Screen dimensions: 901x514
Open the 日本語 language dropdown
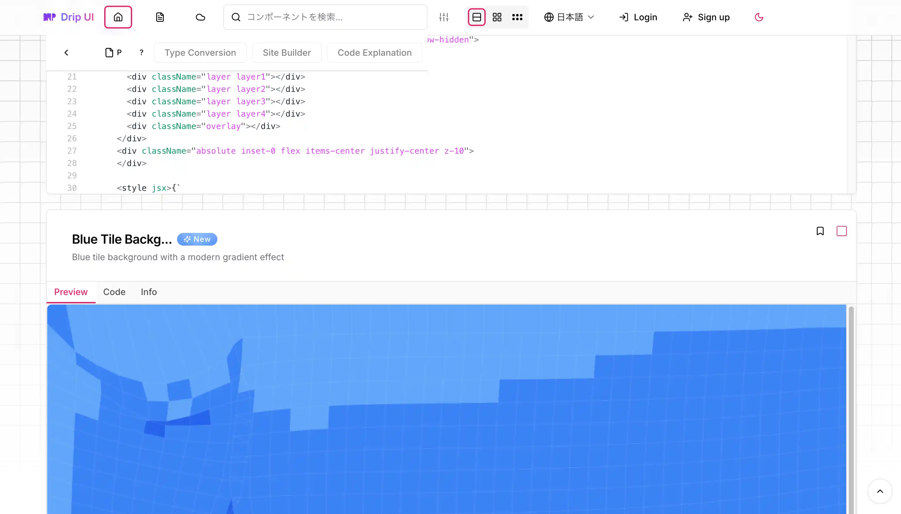coord(569,17)
